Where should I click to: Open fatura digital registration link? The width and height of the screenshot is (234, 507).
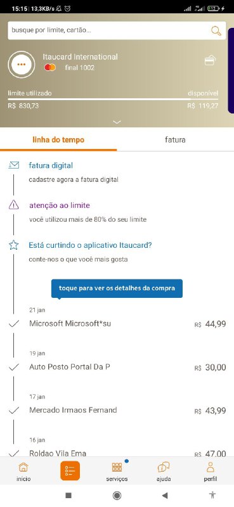(x=51, y=165)
